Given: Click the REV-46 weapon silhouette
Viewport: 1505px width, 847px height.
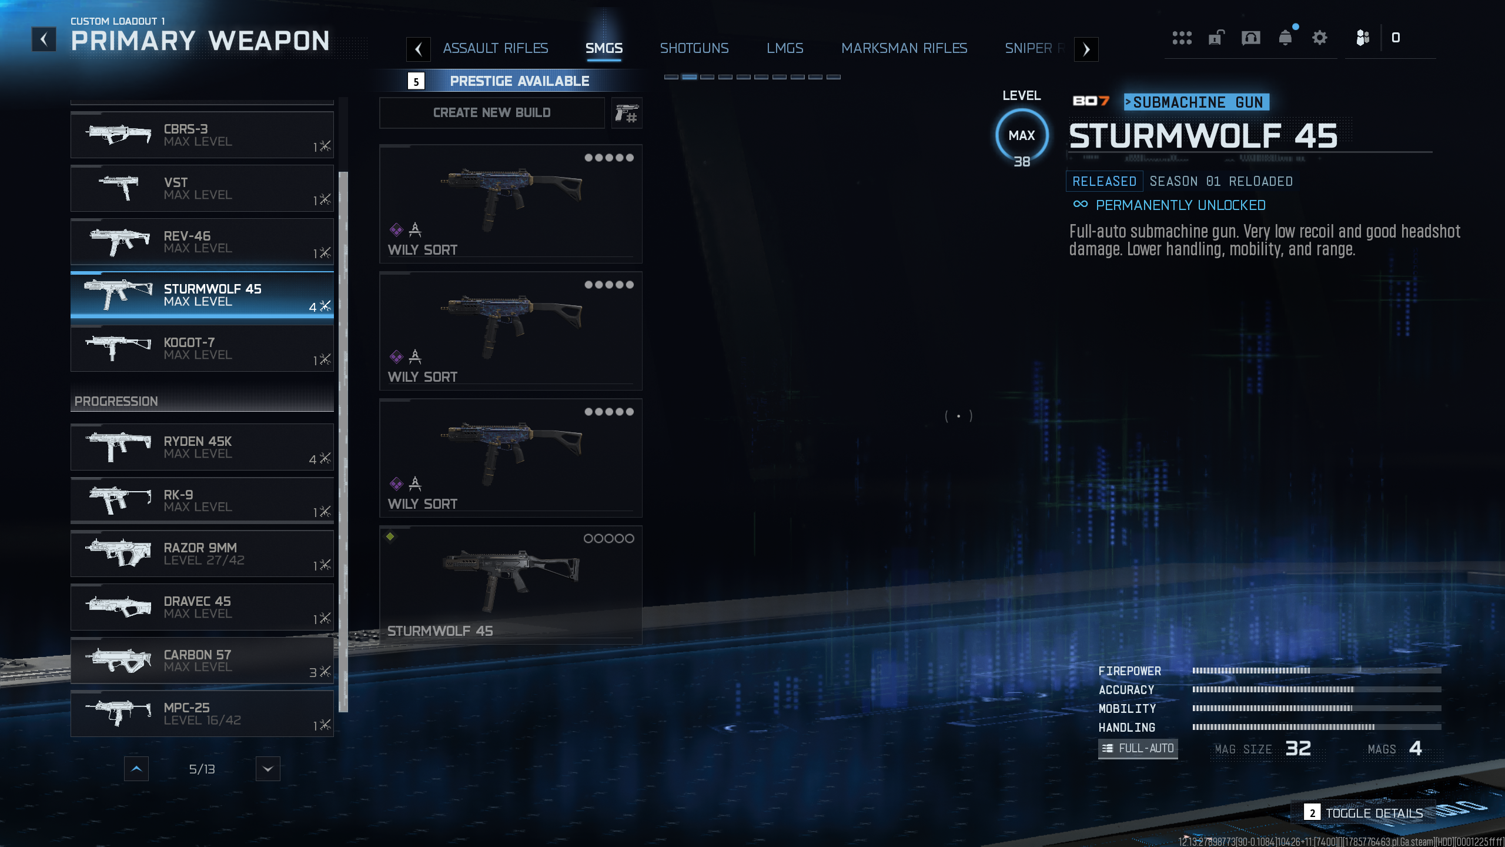Looking at the screenshot, I should tap(119, 242).
